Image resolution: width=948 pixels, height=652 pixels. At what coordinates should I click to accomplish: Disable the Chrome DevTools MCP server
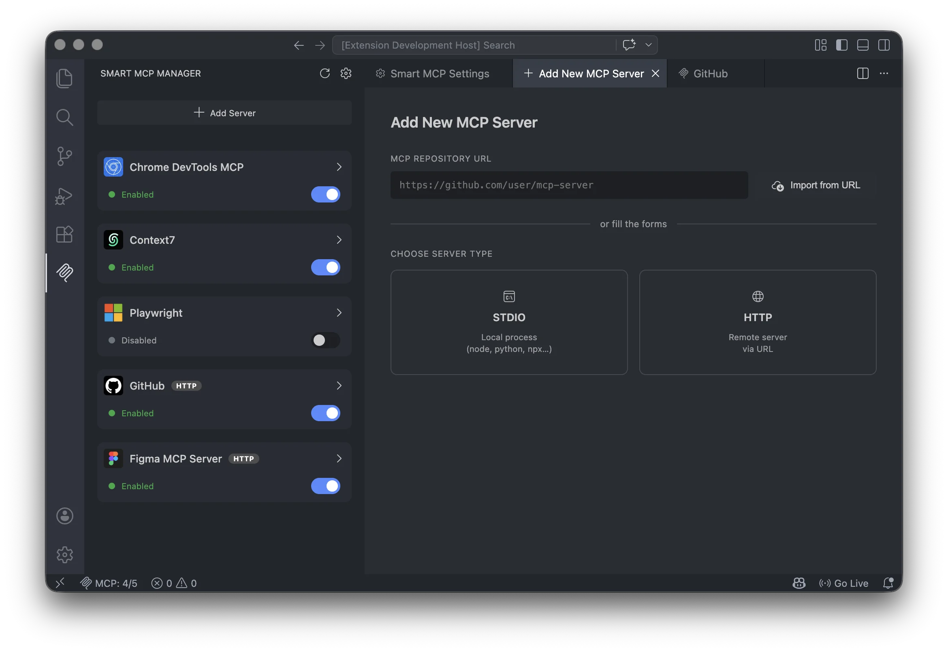pyautogui.click(x=325, y=194)
